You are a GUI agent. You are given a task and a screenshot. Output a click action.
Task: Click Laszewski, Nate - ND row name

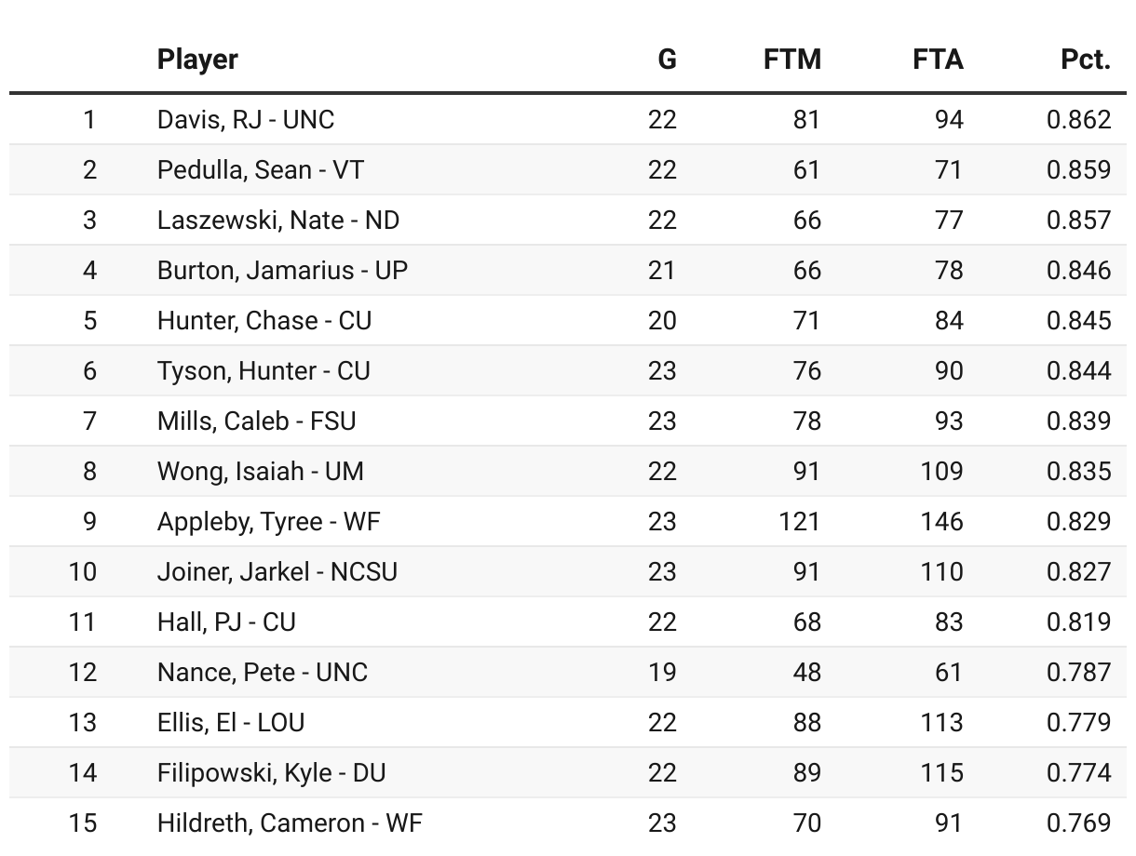coord(278,220)
